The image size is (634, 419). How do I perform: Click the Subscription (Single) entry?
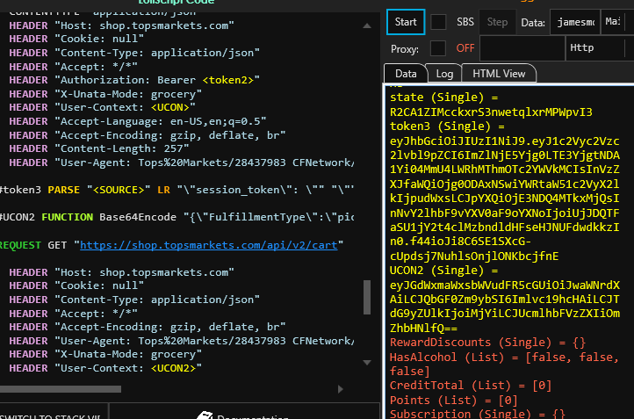[x=478, y=414]
